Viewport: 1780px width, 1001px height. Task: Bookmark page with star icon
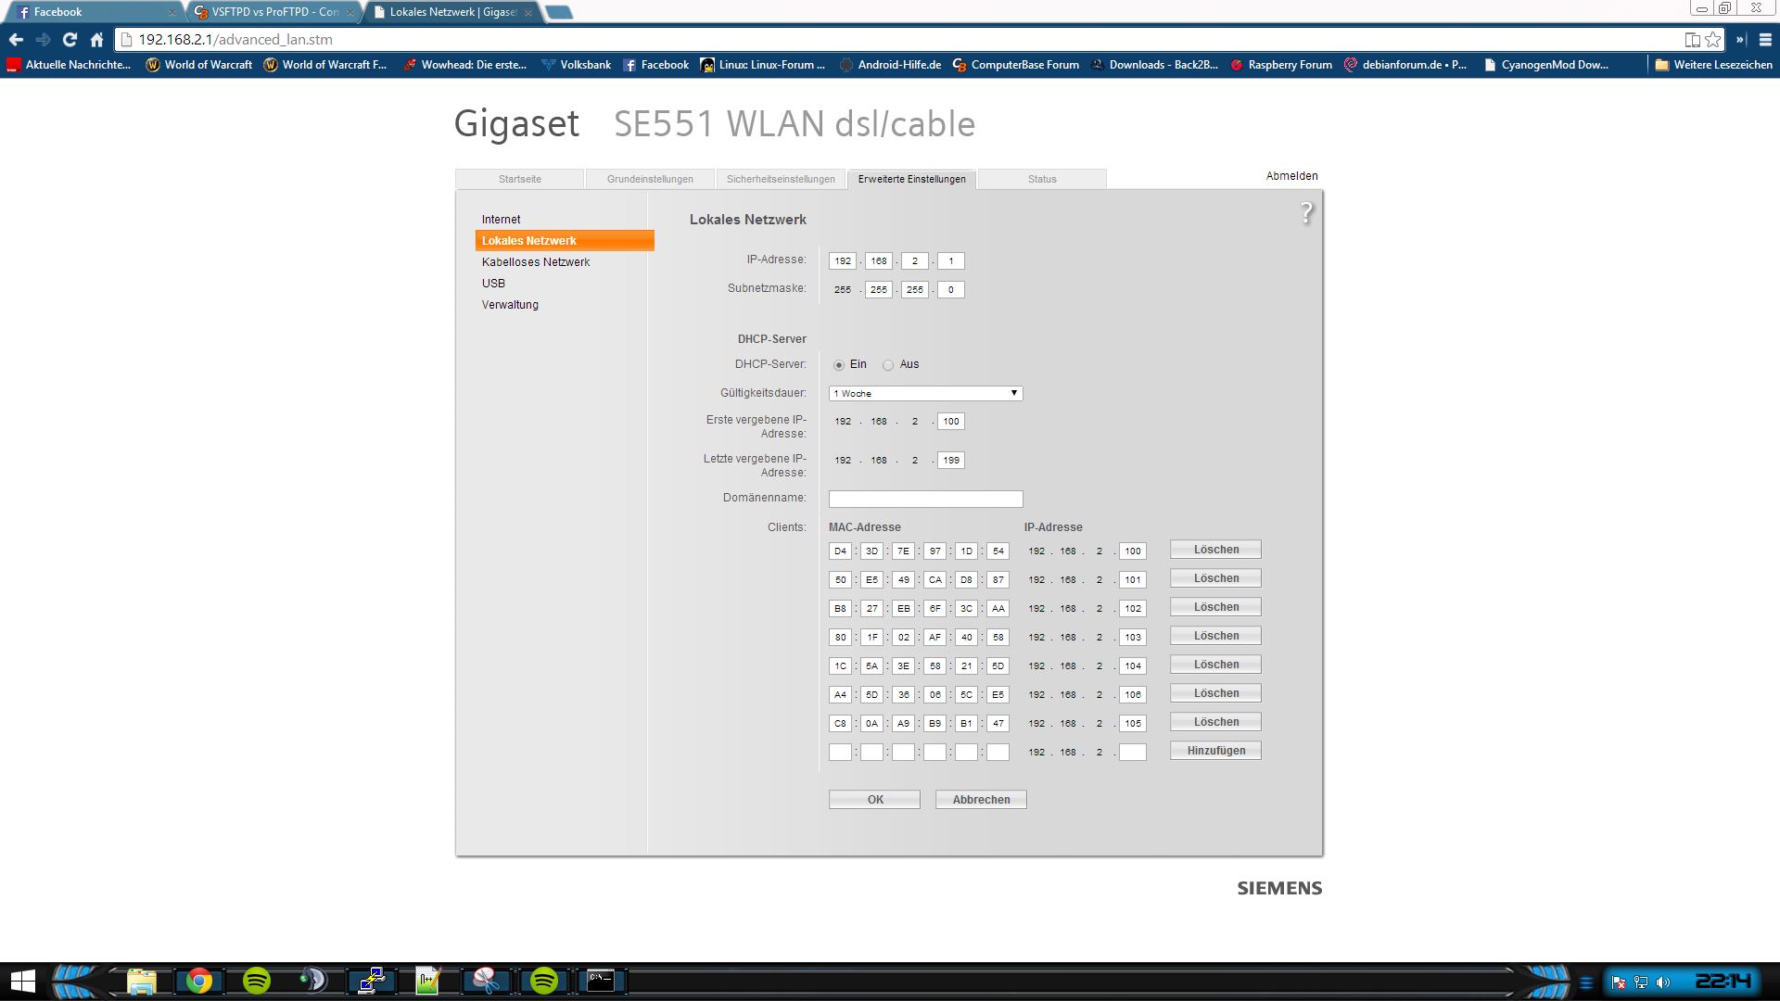click(1712, 40)
